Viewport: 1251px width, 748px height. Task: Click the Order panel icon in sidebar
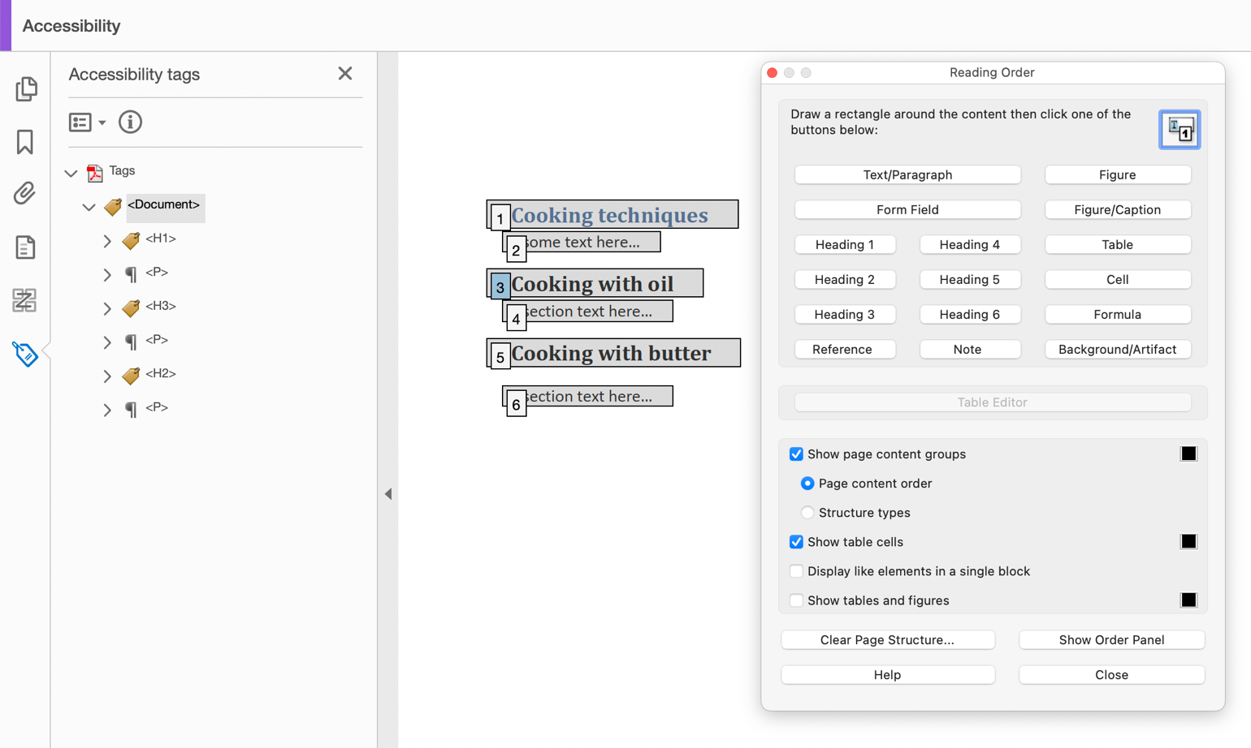26,300
